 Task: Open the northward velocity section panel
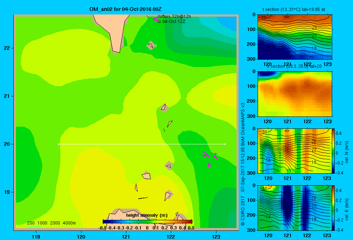click(295, 151)
